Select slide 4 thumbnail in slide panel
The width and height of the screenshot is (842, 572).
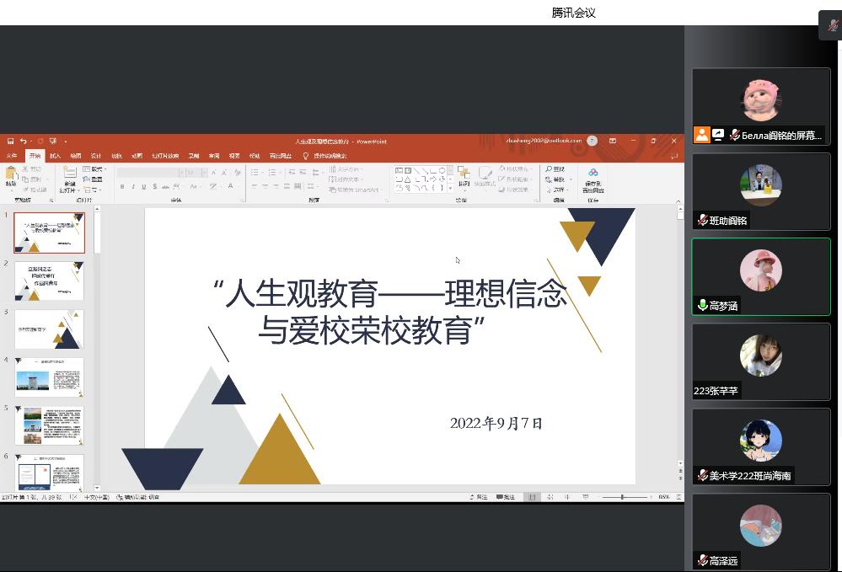pos(50,377)
